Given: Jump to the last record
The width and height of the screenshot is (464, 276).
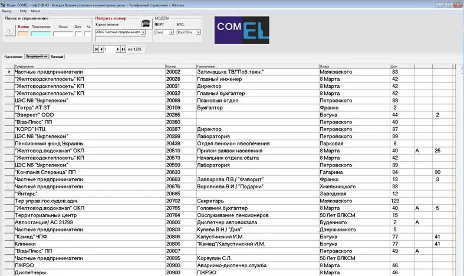Looking at the screenshot, I should coord(123,49).
